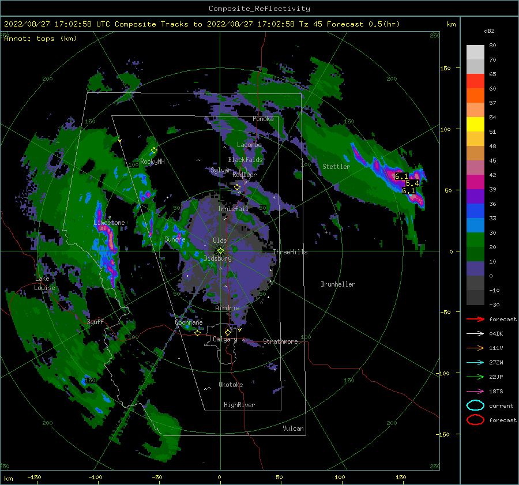The width and height of the screenshot is (519, 485).
Task: Select the bright yellow 51-54 dBZ swatch
Action: point(475,125)
